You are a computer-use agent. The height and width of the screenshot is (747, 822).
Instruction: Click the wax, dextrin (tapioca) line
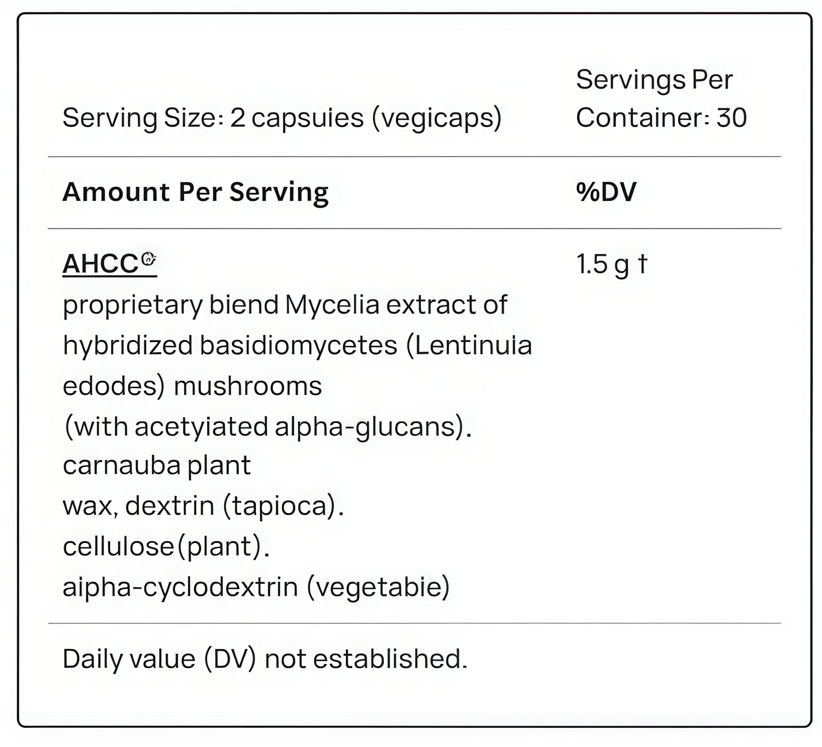pos(203,505)
